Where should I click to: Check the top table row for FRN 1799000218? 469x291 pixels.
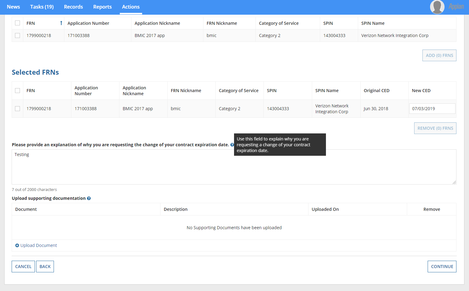pyautogui.click(x=17, y=35)
